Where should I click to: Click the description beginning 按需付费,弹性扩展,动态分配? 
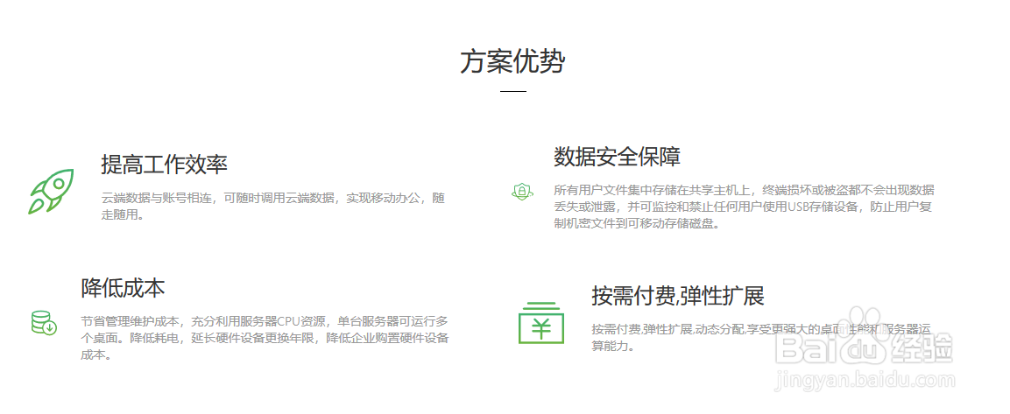tap(760, 337)
